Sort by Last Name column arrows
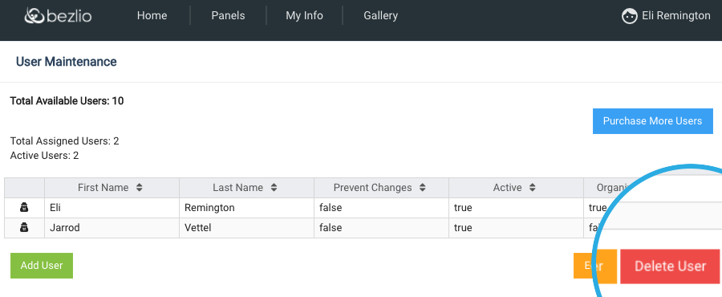Screen dimensions: 722x297 point(274,187)
